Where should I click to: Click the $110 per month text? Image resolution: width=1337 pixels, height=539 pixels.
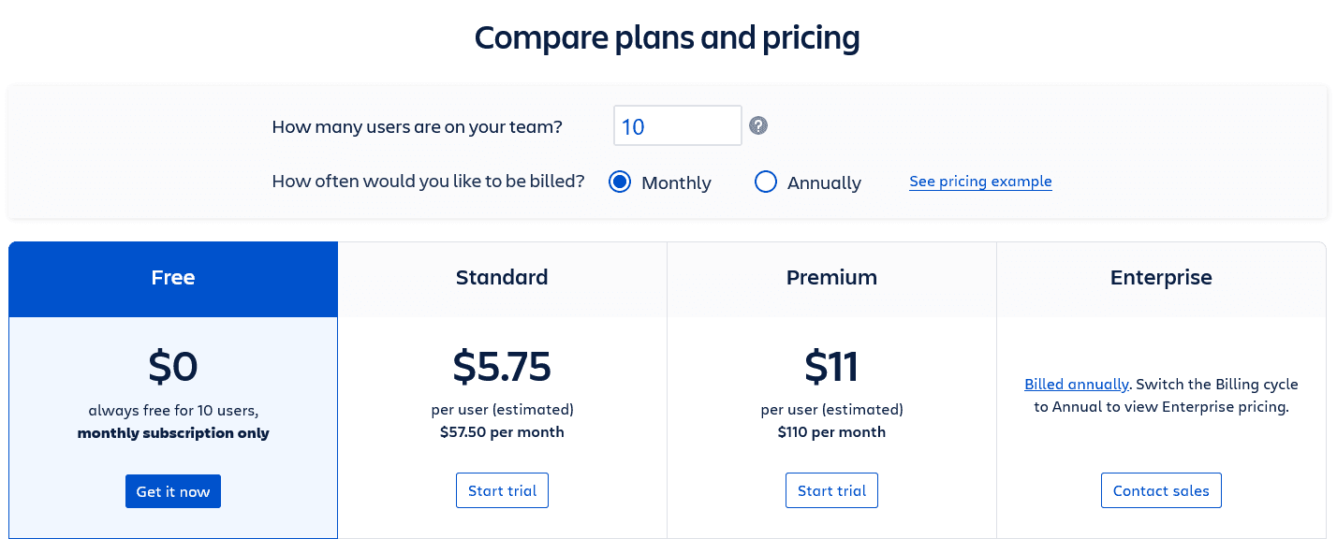pyautogui.click(x=831, y=432)
